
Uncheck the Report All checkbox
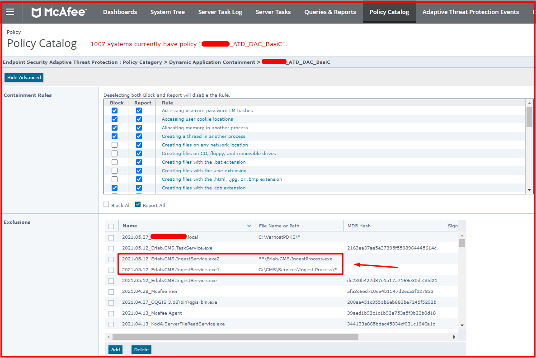138,204
